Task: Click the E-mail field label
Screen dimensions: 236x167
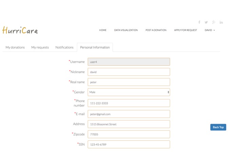Action: click(x=79, y=114)
